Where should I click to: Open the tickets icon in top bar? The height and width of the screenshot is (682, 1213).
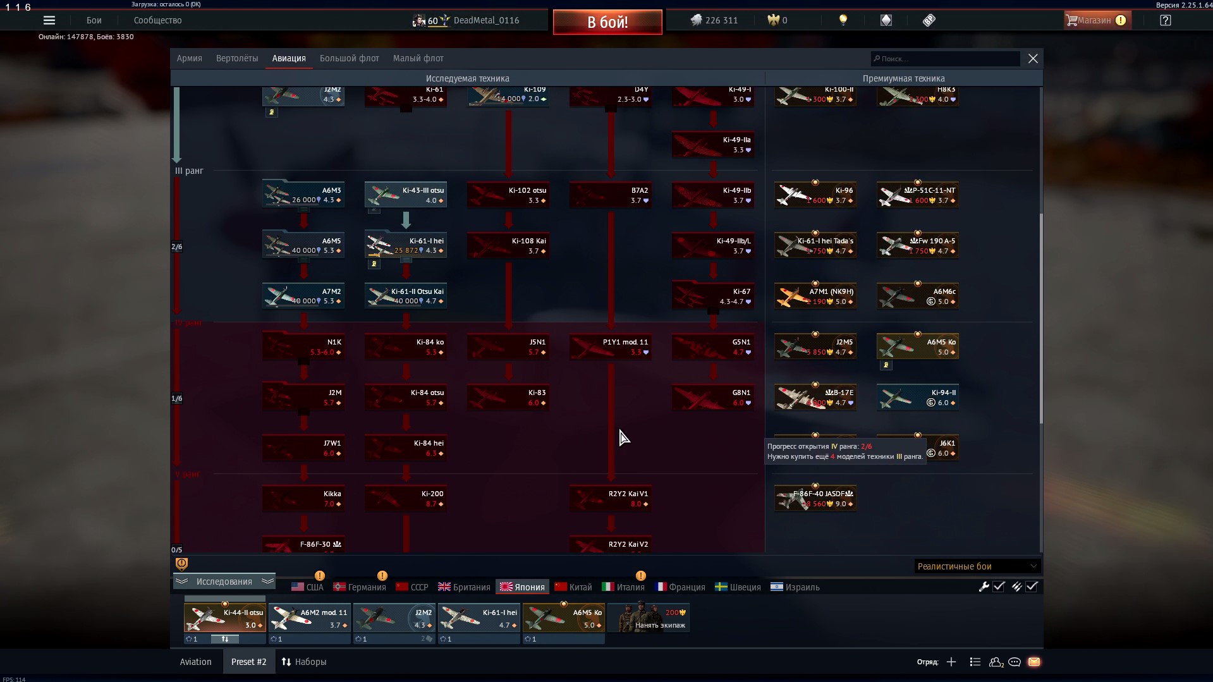tap(929, 20)
